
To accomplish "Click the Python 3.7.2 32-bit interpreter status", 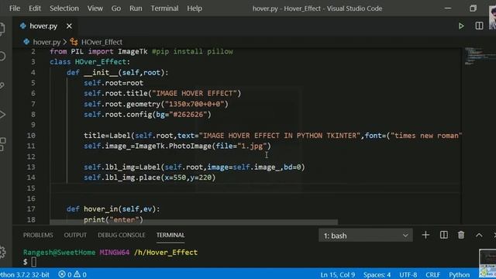I will 25,274.
